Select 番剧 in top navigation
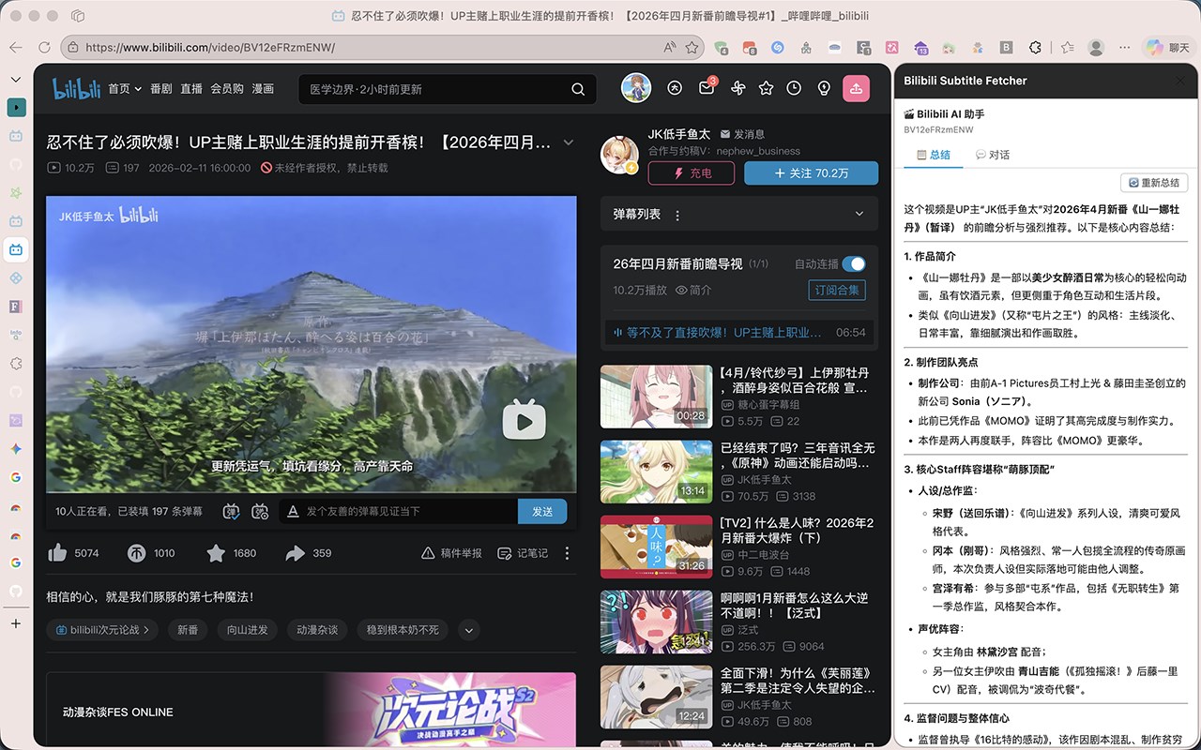The image size is (1201, 750). click(x=161, y=88)
